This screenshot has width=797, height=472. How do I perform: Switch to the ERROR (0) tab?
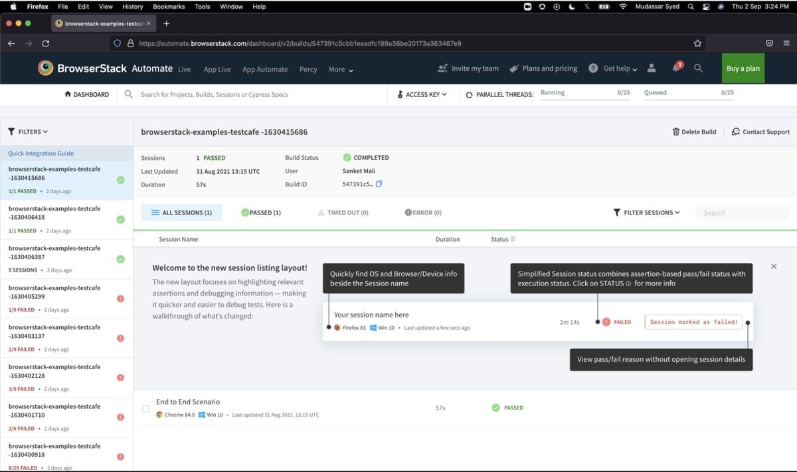pyautogui.click(x=423, y=212)
